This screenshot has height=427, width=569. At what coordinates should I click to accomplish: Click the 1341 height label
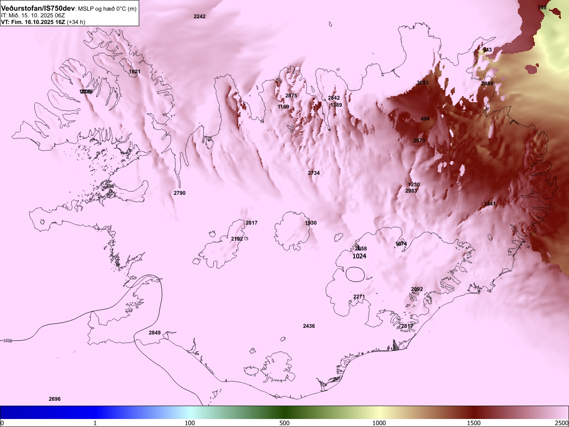click(490, 204)
